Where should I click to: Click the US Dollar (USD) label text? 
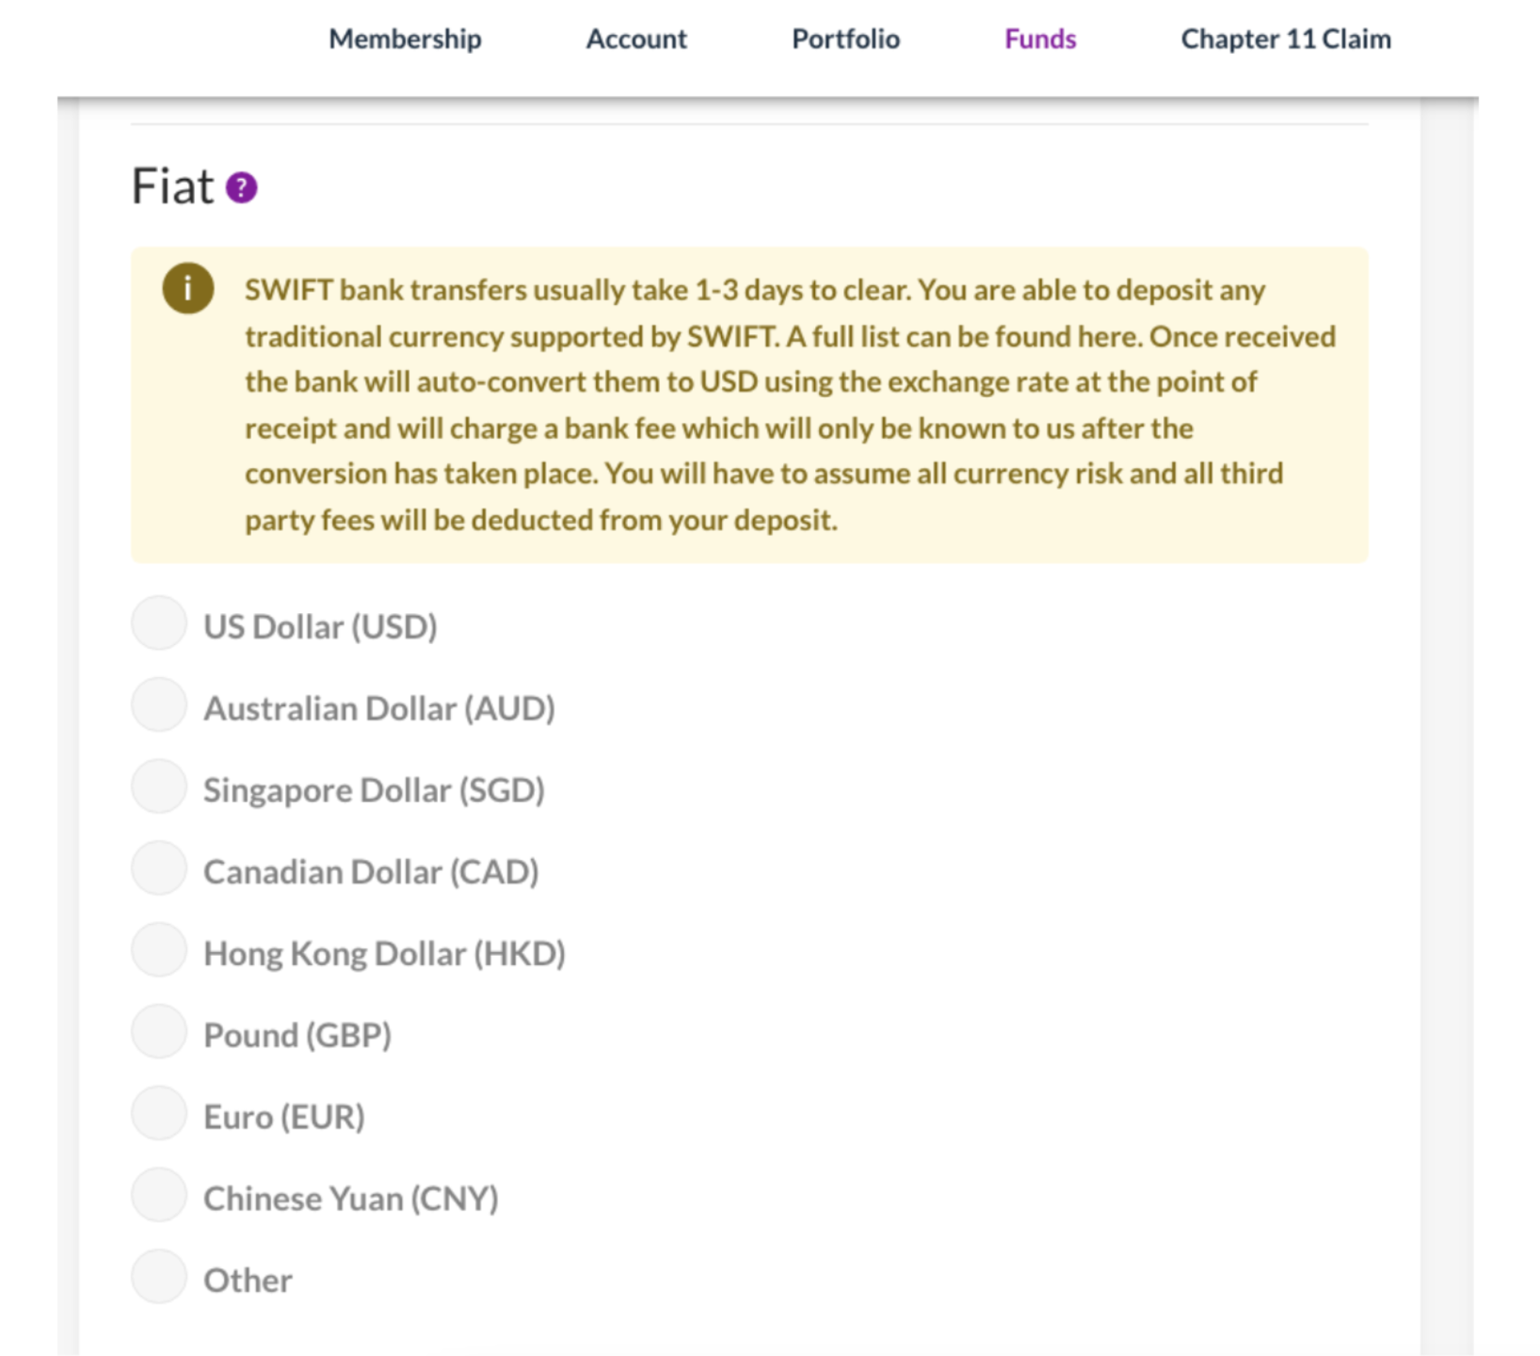(320, 627)
